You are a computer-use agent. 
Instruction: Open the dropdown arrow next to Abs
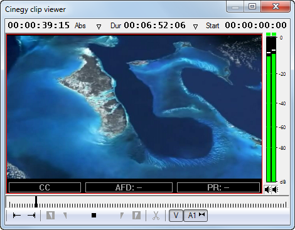[99, 27]
